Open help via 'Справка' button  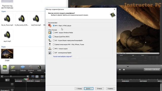tap(110, 88)
